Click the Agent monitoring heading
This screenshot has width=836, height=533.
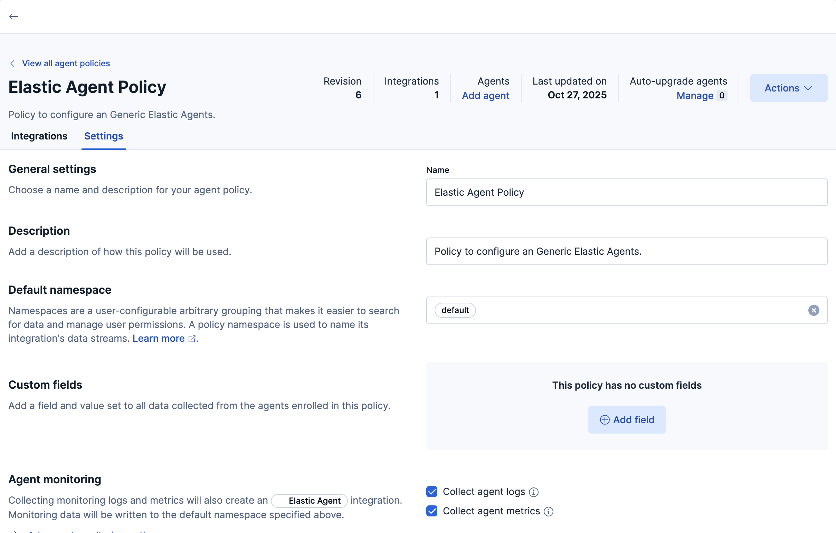coord(55,479)
